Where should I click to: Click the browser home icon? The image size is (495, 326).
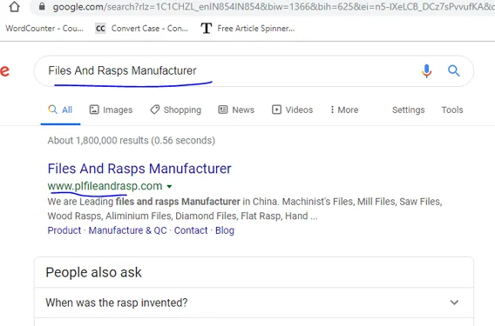point(14,7)
